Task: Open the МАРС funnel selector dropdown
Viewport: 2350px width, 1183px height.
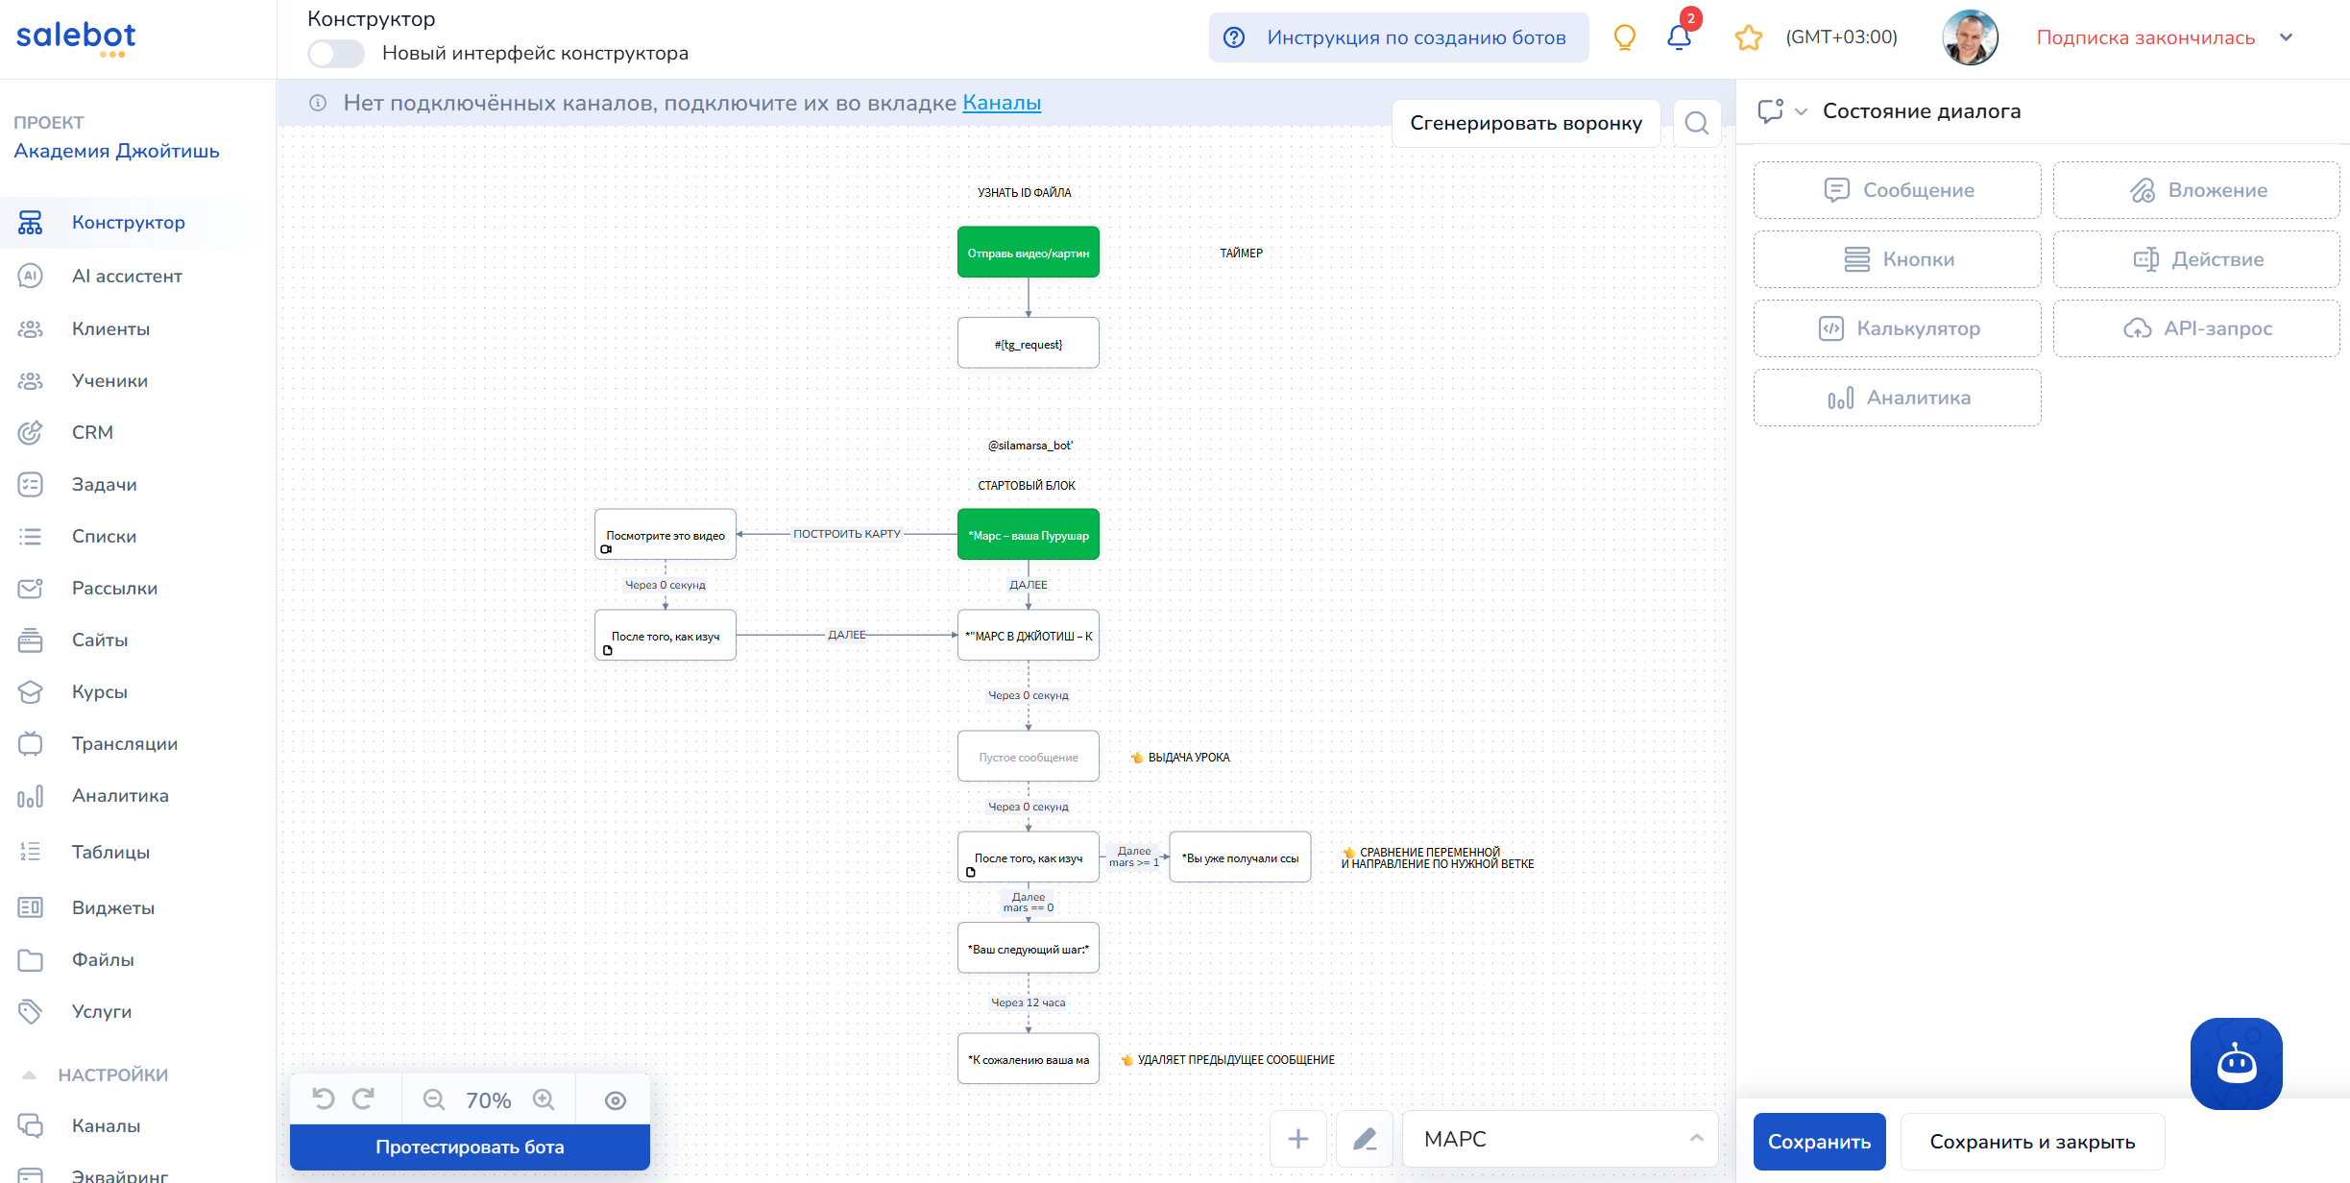Action: pyautogui.click(x=1561, y=1139)
